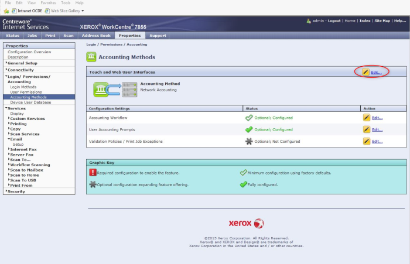Image resolution: width=410 pixels, height=264 pixels.
Task: Open the Jobs tab
Action: 32,36
